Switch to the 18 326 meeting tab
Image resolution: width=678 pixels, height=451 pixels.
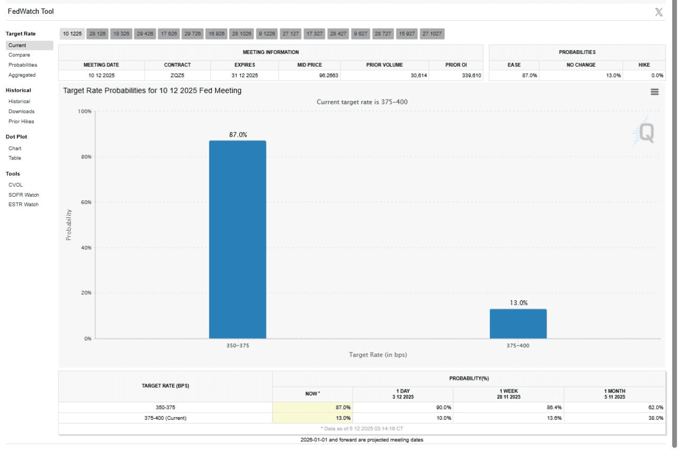(121, 34)
